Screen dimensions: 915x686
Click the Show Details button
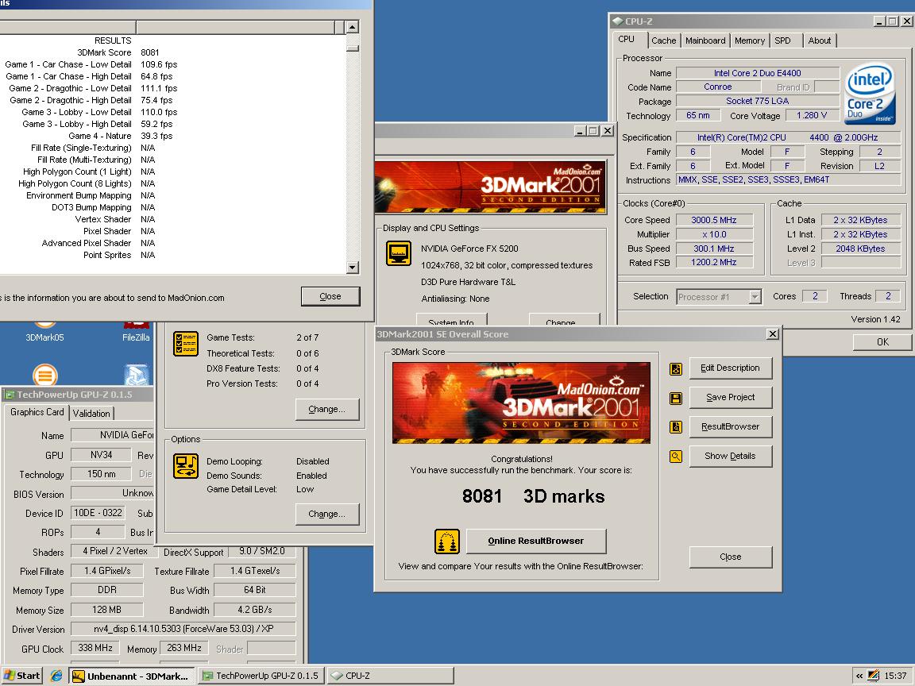731,457
